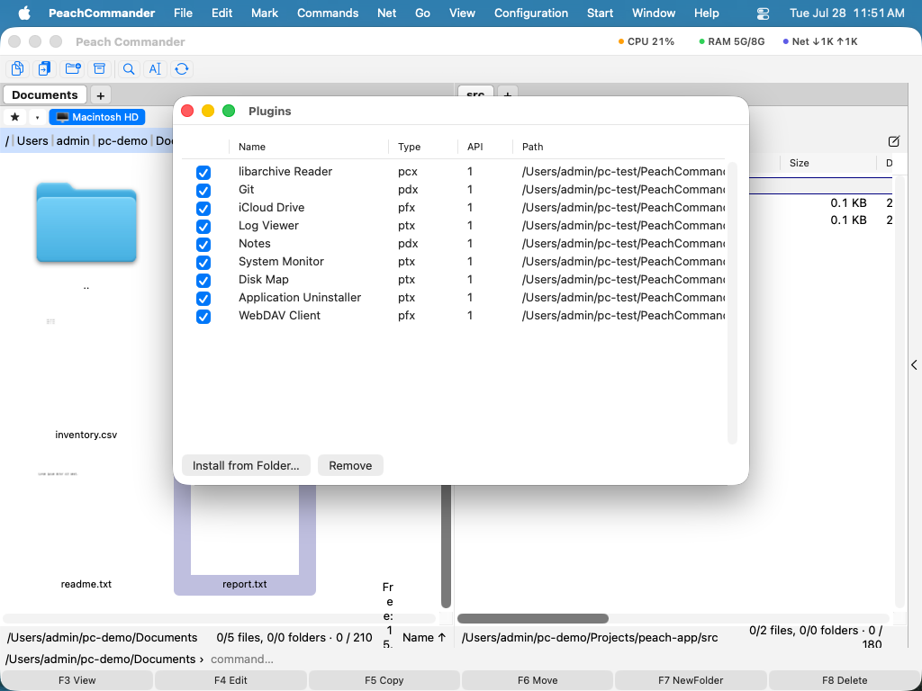Screen dimensions: 922x691
Task: Click the 'admin' breadcrumb segment
Action: pyautogui.click(x=73, y=140)
